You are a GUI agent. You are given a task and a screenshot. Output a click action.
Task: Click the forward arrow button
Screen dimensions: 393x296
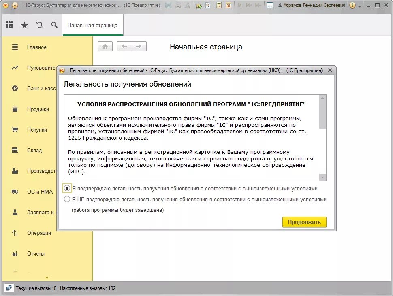click(x=139, y=47)
